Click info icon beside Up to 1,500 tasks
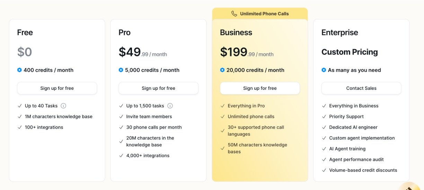The height and width of the screenshot is (190, 424). 170,106
